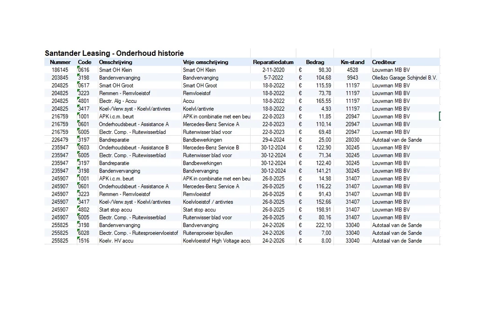The width and height of the screenshot is (477, 313).
Task: Select the 'Accu' free description cell
Action: click(x=188, y=101)
